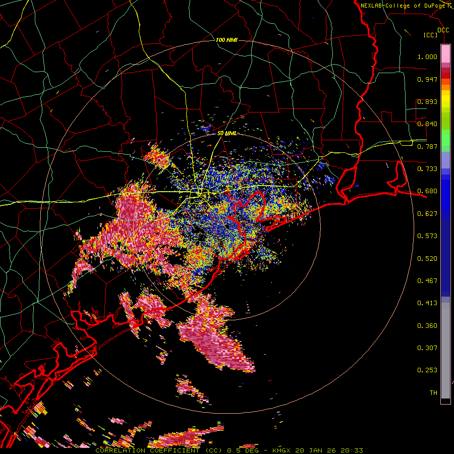Click the [CC] unit label

430,35
